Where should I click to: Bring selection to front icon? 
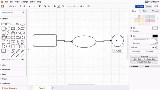pos(45,6)
